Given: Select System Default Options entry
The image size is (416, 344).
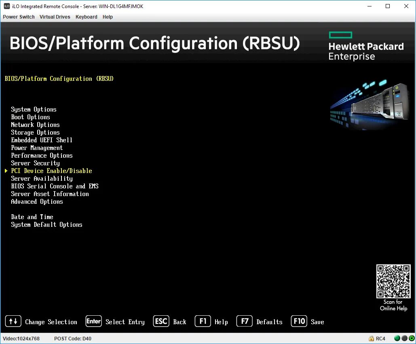Looking at the screenshot, I should (47, 225).
